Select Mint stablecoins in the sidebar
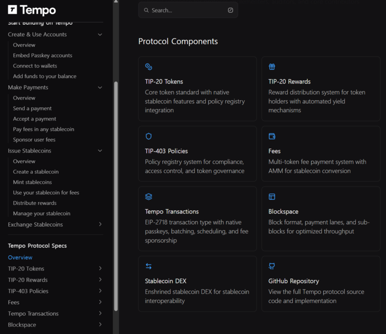The height and width of the screenshot is (334, 386). (x=33, y=182)
